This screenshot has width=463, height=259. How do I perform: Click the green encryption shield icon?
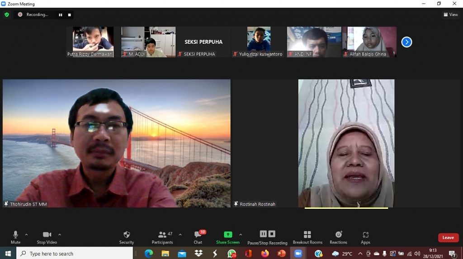[7, 14]
